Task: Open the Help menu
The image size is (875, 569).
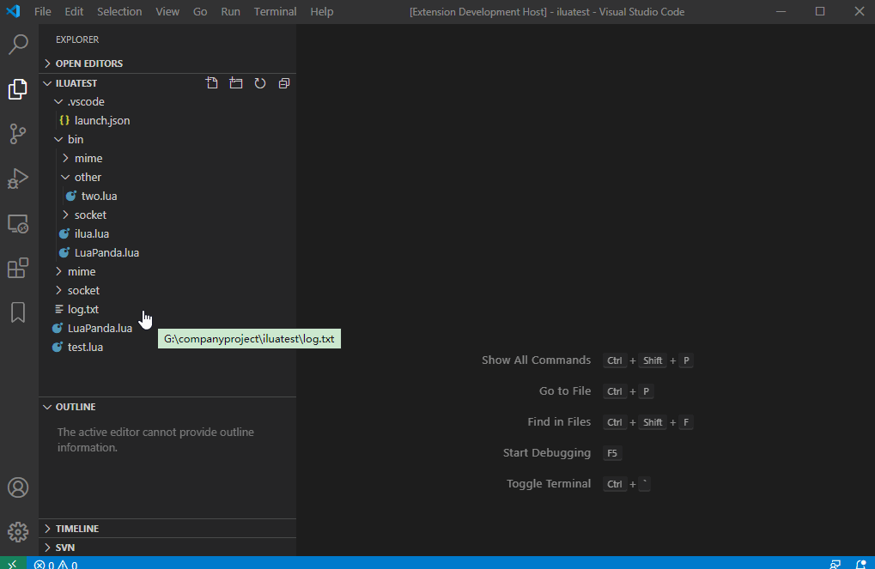Action: 322,12
